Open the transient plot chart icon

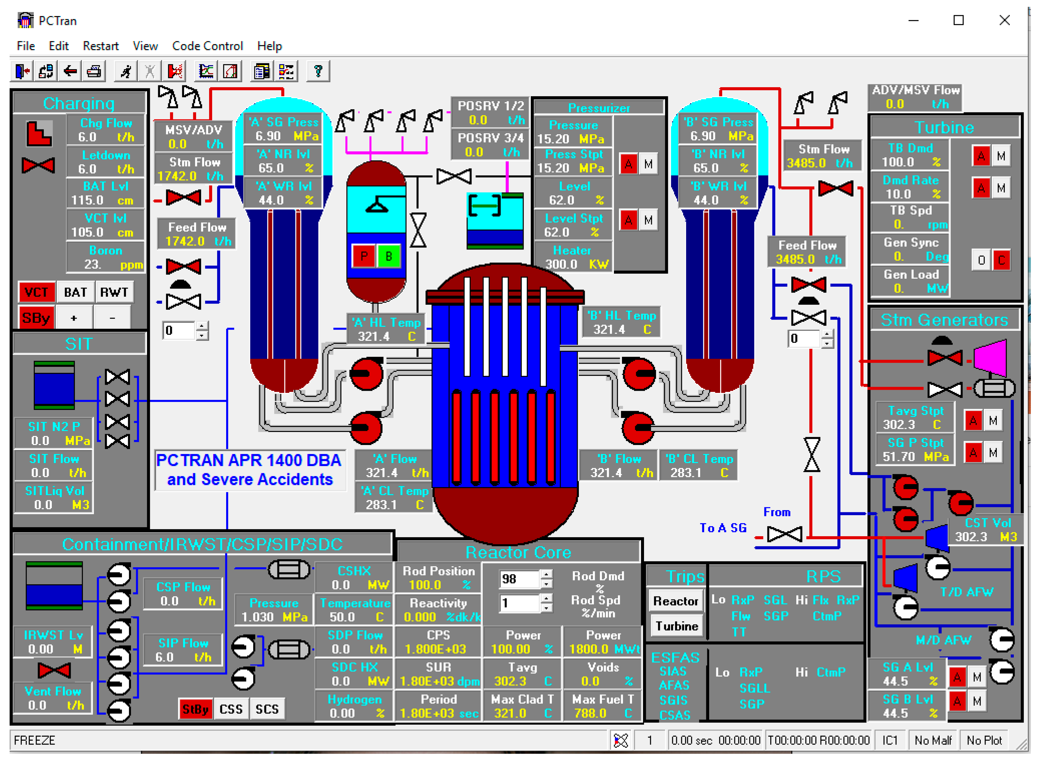click(206, 71)
